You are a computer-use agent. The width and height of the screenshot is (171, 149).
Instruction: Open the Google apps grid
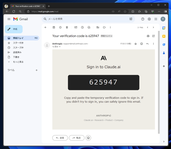[x=156, y=19]
